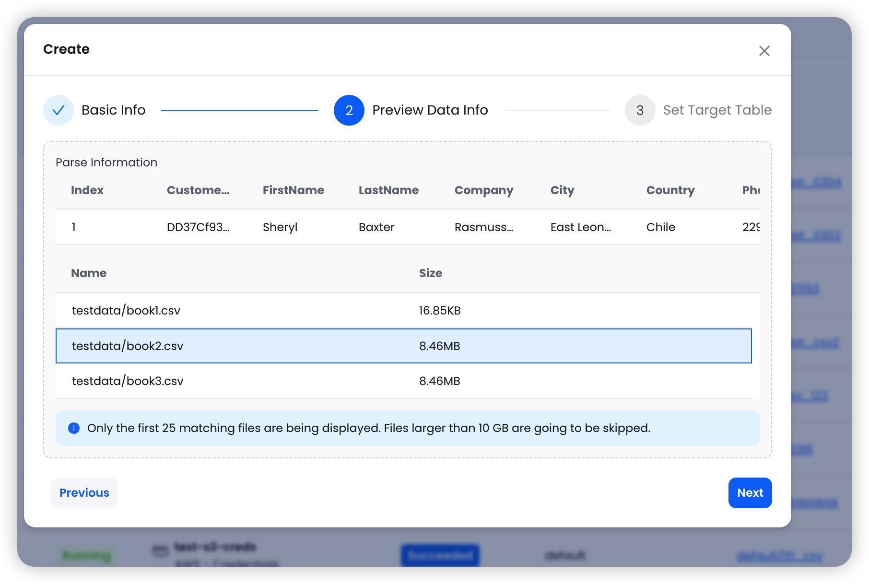Viewport: 869px width, 584px height.
Task: Click the Company column header
Action: click(483, 190)
